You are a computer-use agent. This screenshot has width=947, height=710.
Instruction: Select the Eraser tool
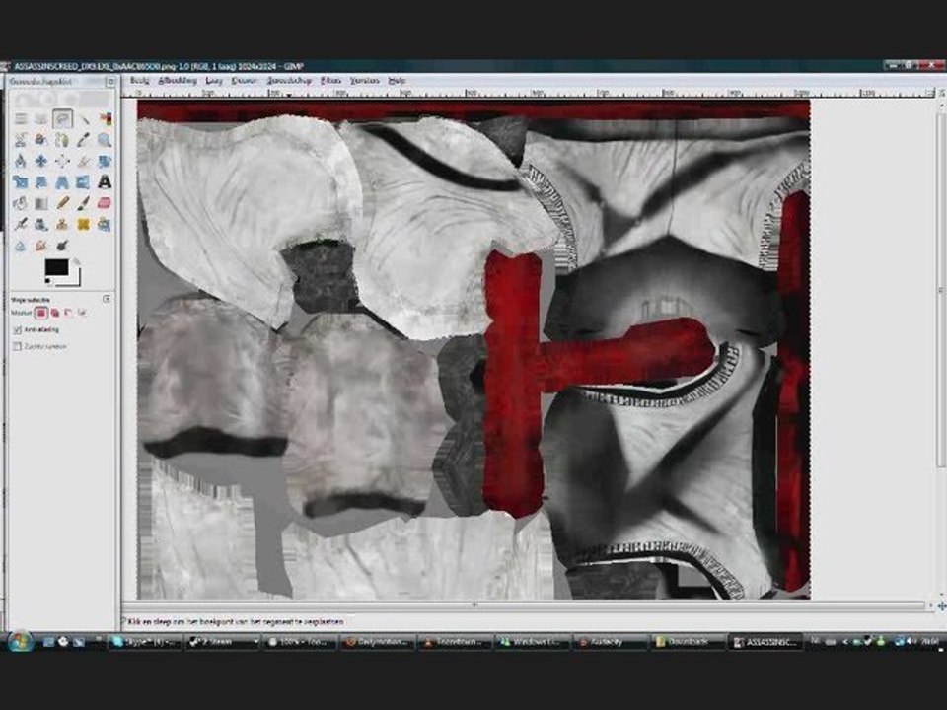[105, 203]
